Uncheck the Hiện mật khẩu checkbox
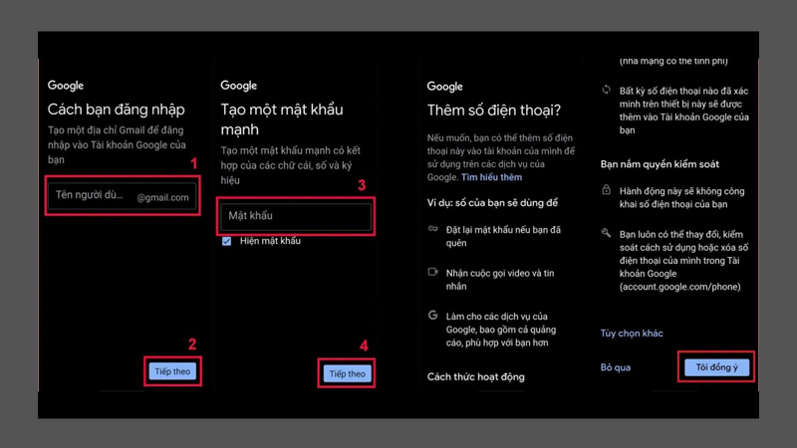797x448 pixels. [x=227, y=241]
